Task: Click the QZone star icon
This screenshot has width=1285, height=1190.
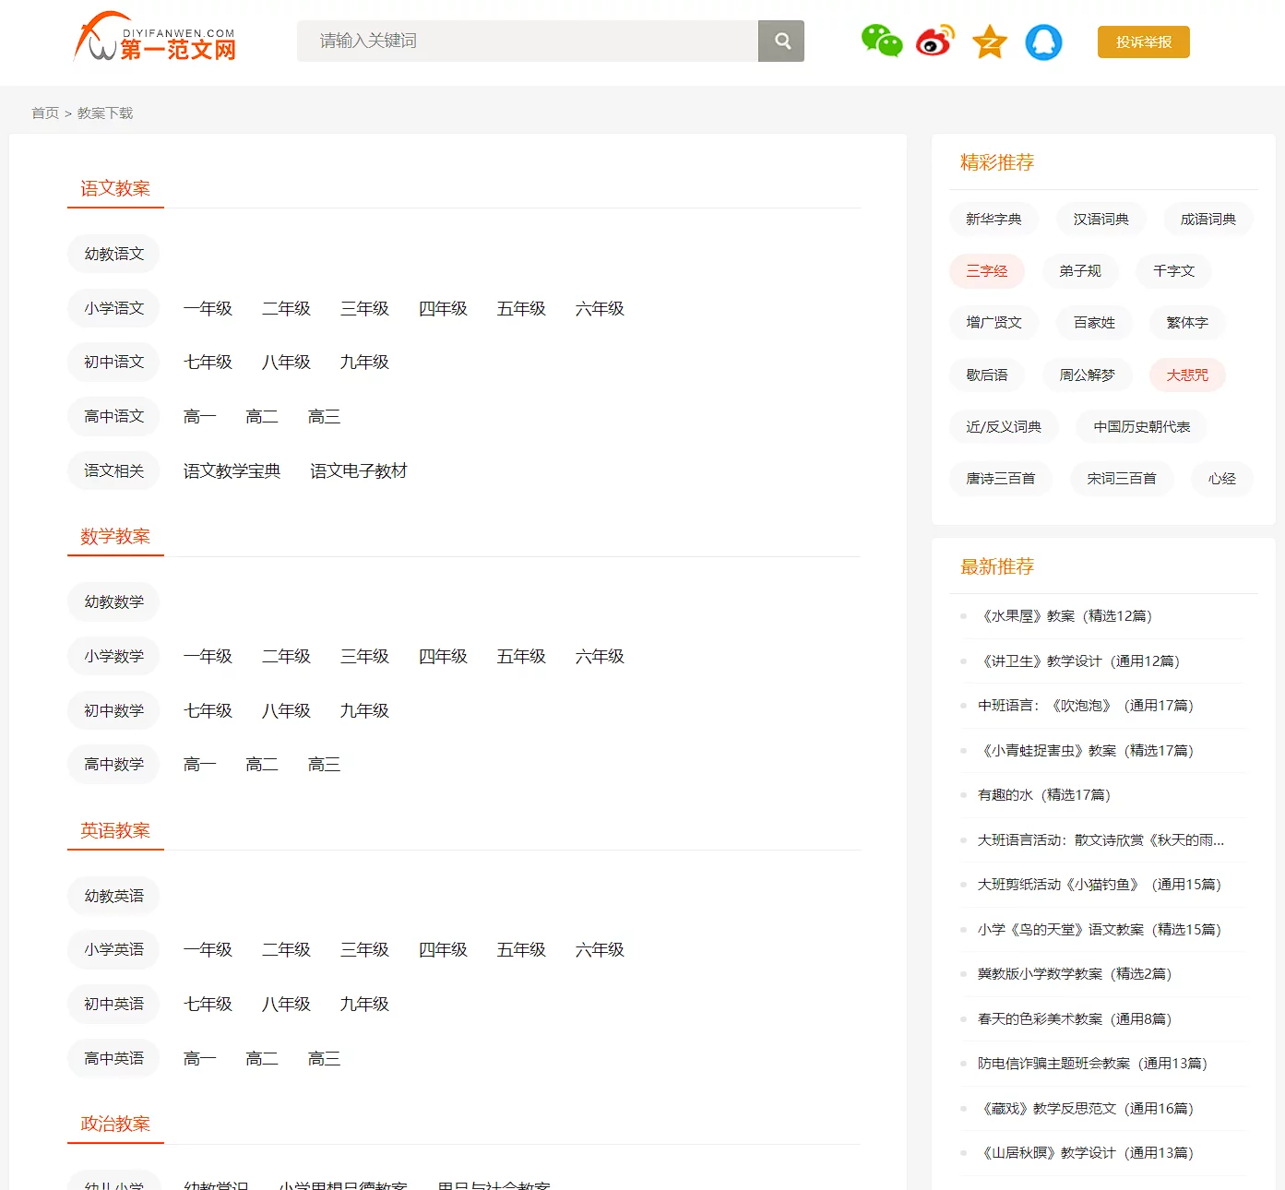Action: click(x=989, y=42)
